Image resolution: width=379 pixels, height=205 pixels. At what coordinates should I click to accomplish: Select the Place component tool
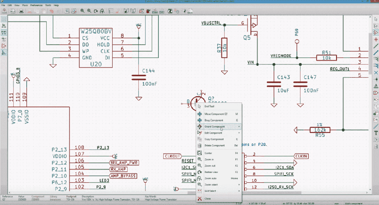[x=376, y=32]
